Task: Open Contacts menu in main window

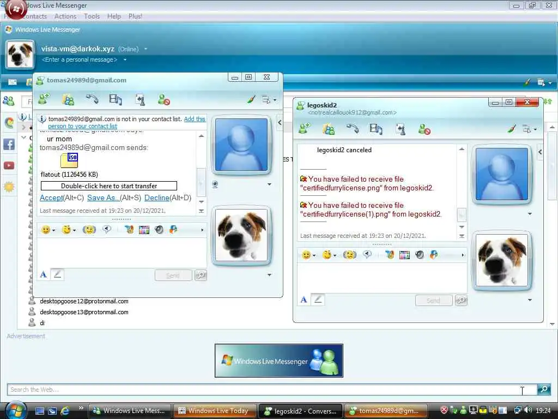Action: click(34, 16)
